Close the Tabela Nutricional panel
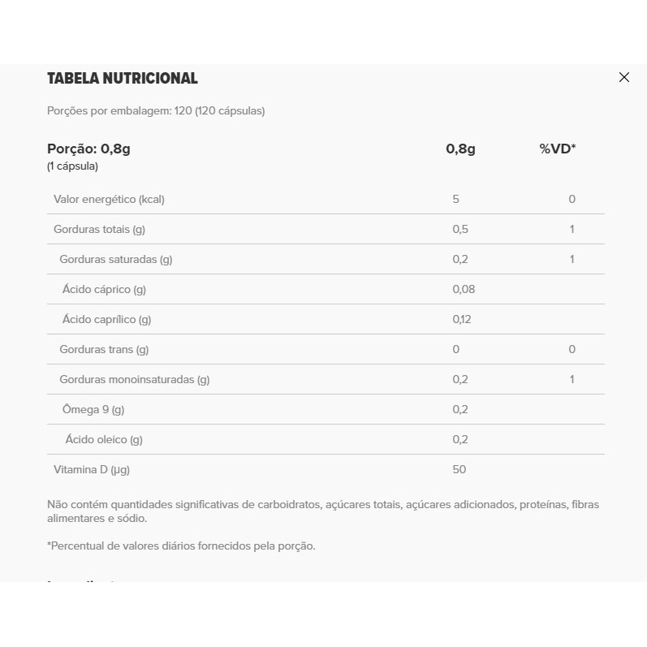 click(623, 77)
